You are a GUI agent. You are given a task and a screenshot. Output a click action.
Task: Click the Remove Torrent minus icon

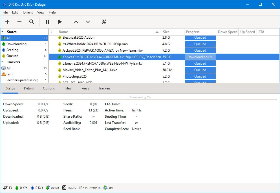tap(19, 22)
